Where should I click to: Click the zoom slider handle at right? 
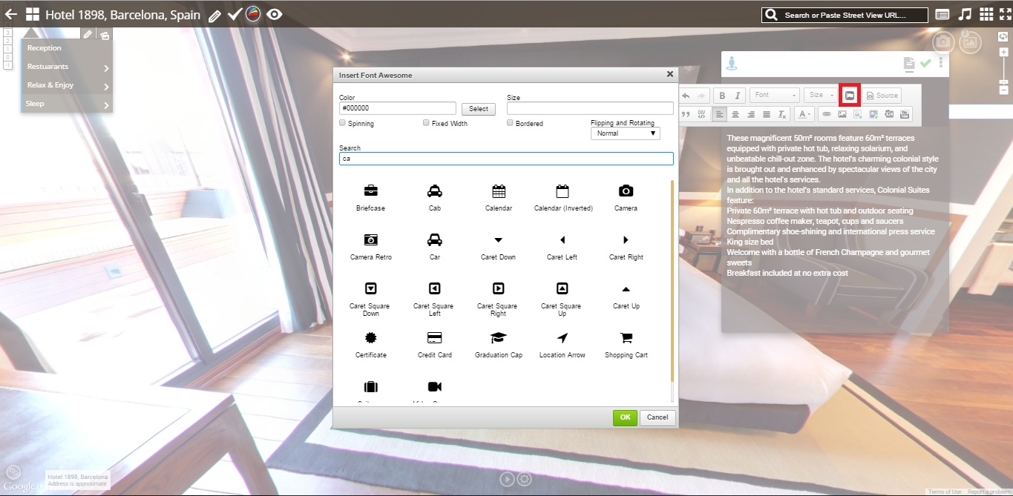click(1004, 82)
